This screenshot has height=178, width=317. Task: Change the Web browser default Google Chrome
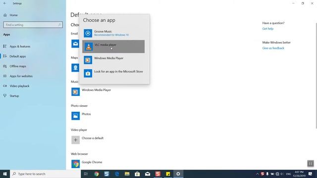point(87,164)
